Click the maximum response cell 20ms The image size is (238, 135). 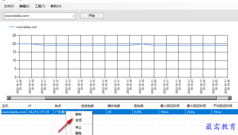click(x=198, y=112)
